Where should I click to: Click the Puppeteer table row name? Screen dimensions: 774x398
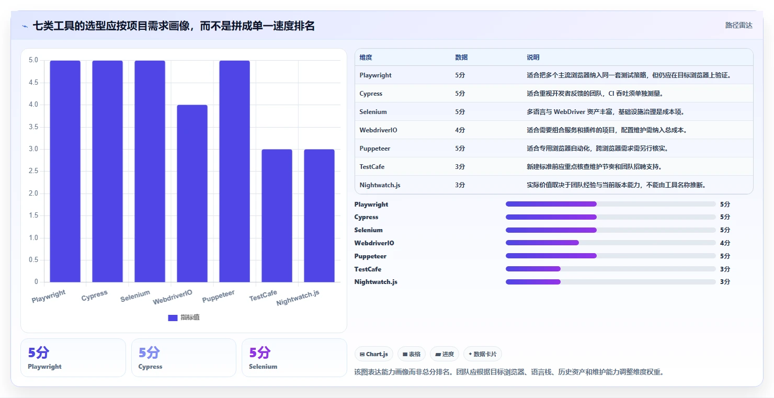pos(375,149)
